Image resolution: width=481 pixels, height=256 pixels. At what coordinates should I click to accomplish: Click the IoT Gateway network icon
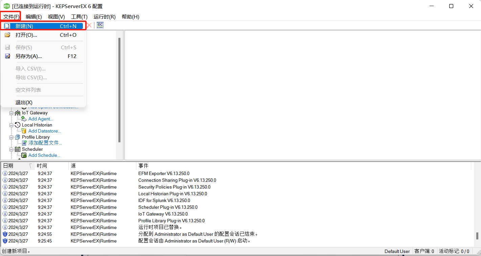[x=18, y=113]
